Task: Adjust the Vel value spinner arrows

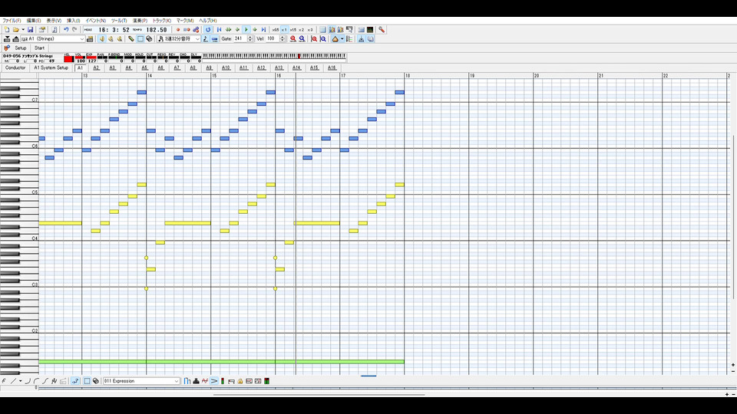Action: coord(283,39)
